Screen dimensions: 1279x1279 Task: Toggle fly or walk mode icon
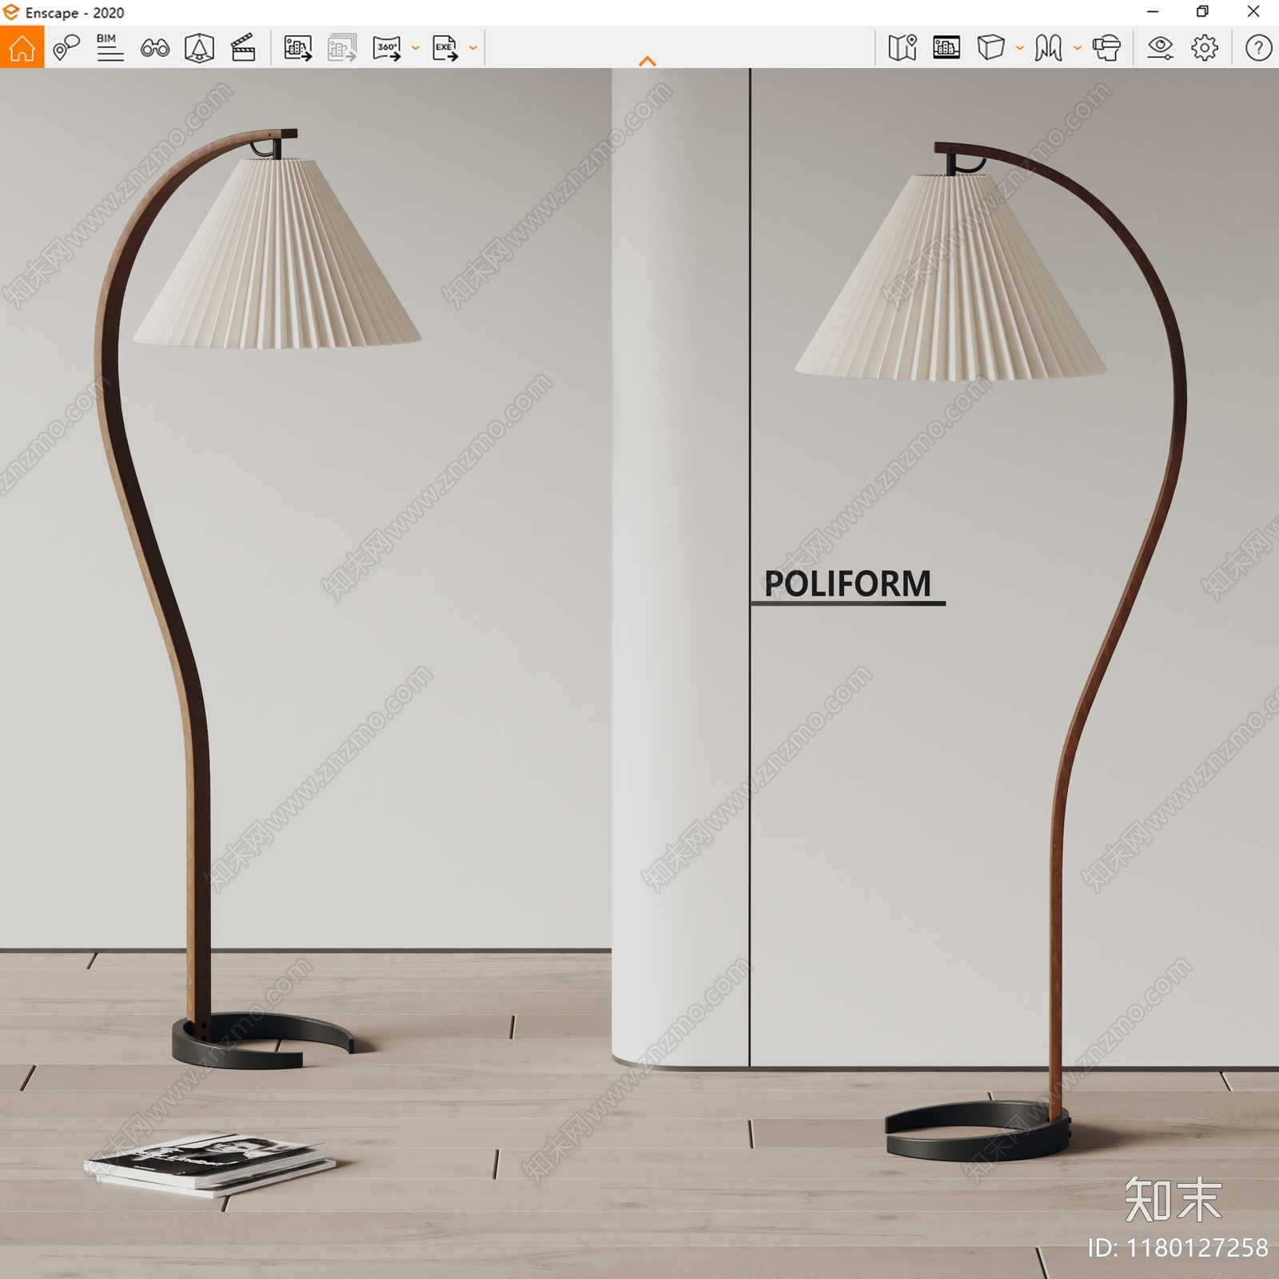click(1048, 48)
